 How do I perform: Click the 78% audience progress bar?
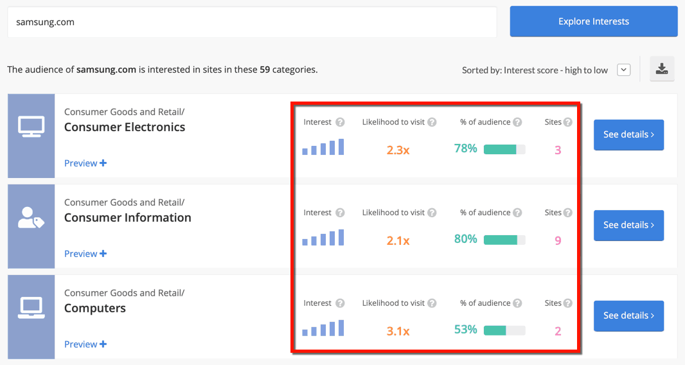[504, 150]
